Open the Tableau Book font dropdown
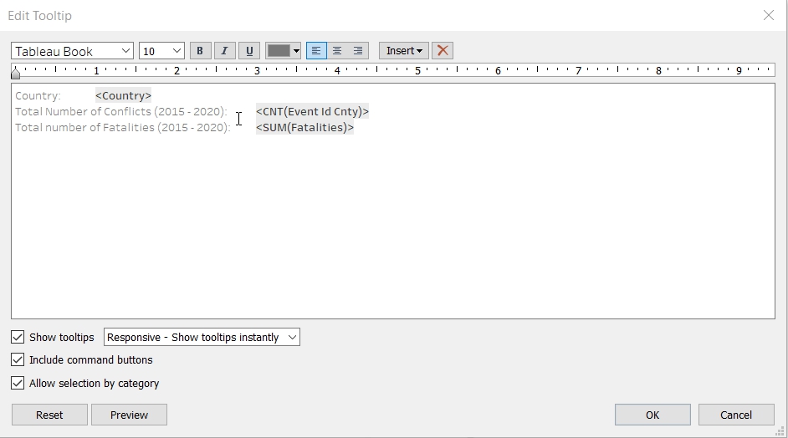Screen dimensions: 788x438 [x=72, y=51]
